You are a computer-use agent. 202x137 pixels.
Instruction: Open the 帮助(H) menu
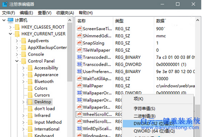point(86,13)
